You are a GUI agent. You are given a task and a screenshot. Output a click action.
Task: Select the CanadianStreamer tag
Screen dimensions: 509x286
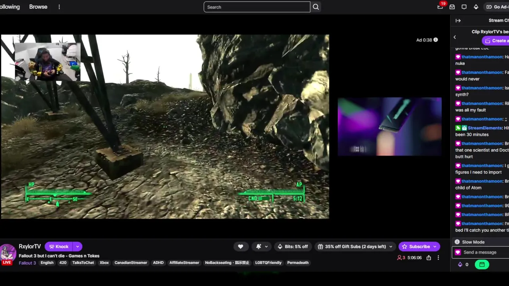[131, 263]
